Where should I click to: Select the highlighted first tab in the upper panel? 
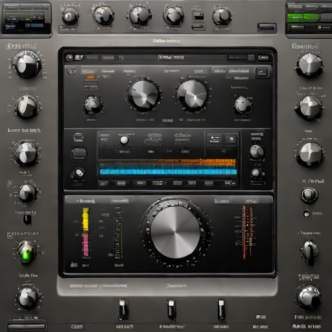89,71
